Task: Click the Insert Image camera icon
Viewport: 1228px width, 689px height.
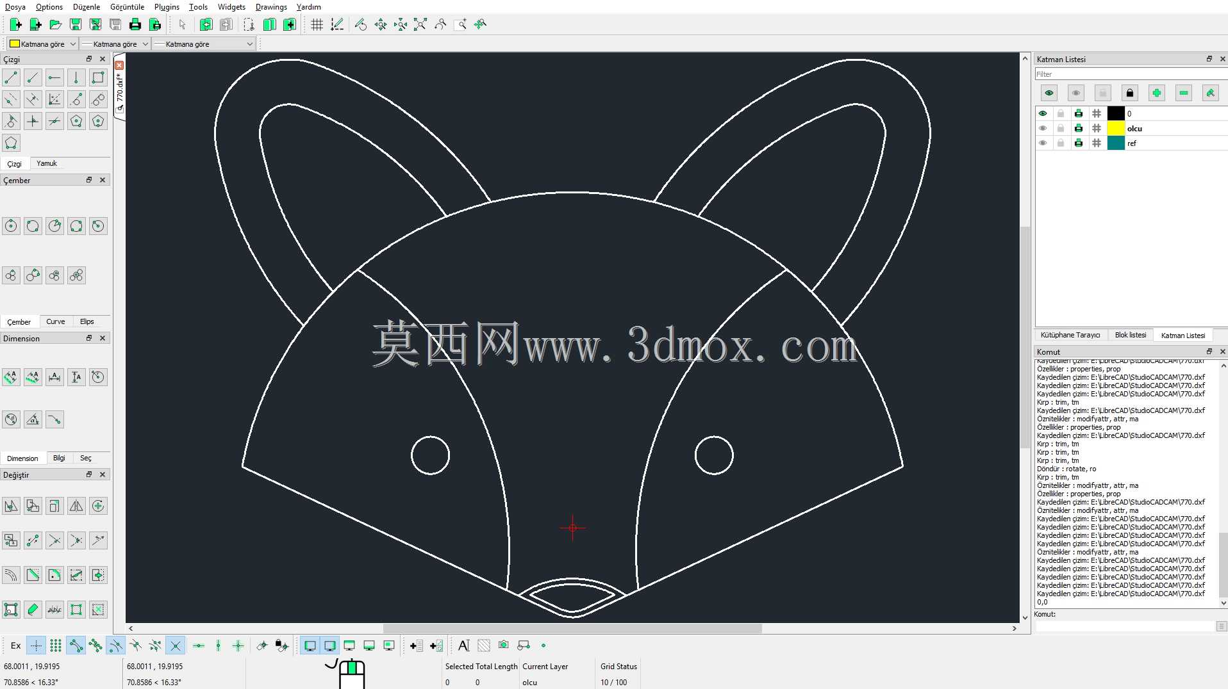Action: 504,645
